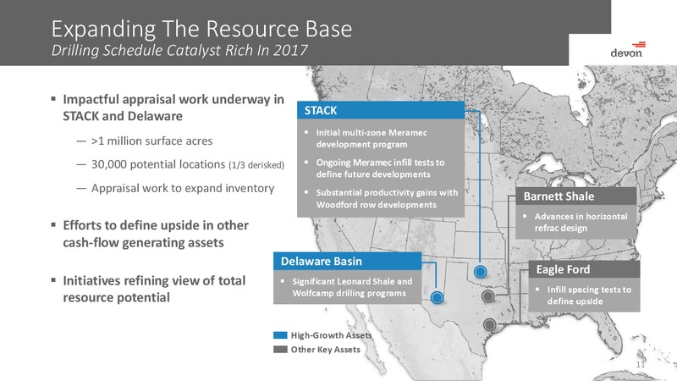This screenshot has width=677, height=381.
Task: Click 'Initial multi-zone Meramec development program' text
Action: pyautogui.click(x=372, y=138)
